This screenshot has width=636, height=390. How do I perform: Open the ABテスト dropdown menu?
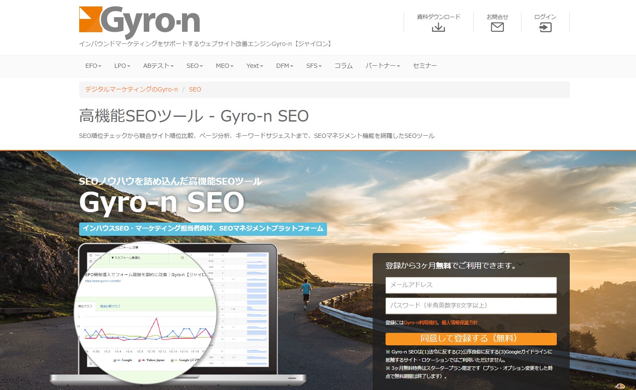(x=158, y=66)
